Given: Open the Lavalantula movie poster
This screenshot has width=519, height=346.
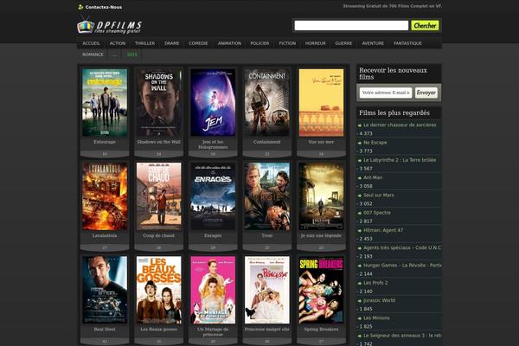Looking at the screenshot, I should [x=105, y=196].
